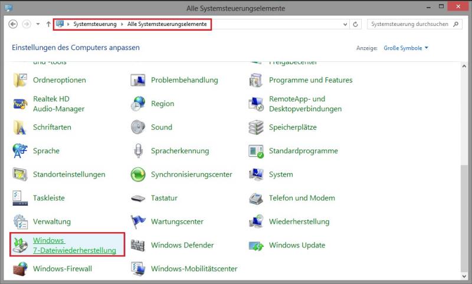Screen dimensions: 472x284
Task: Click the Standardprogramme icon
Action: [x=256, y=151]
